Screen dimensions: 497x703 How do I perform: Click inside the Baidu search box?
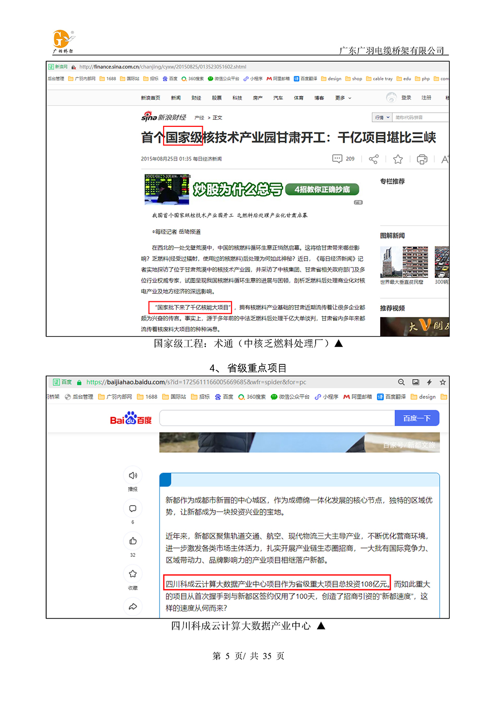277,418
